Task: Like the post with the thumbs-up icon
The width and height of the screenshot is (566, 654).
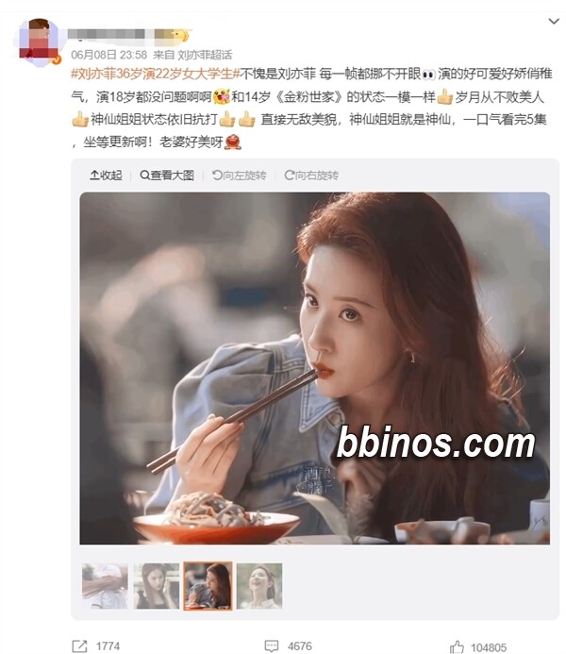Action: coord(457,646)
